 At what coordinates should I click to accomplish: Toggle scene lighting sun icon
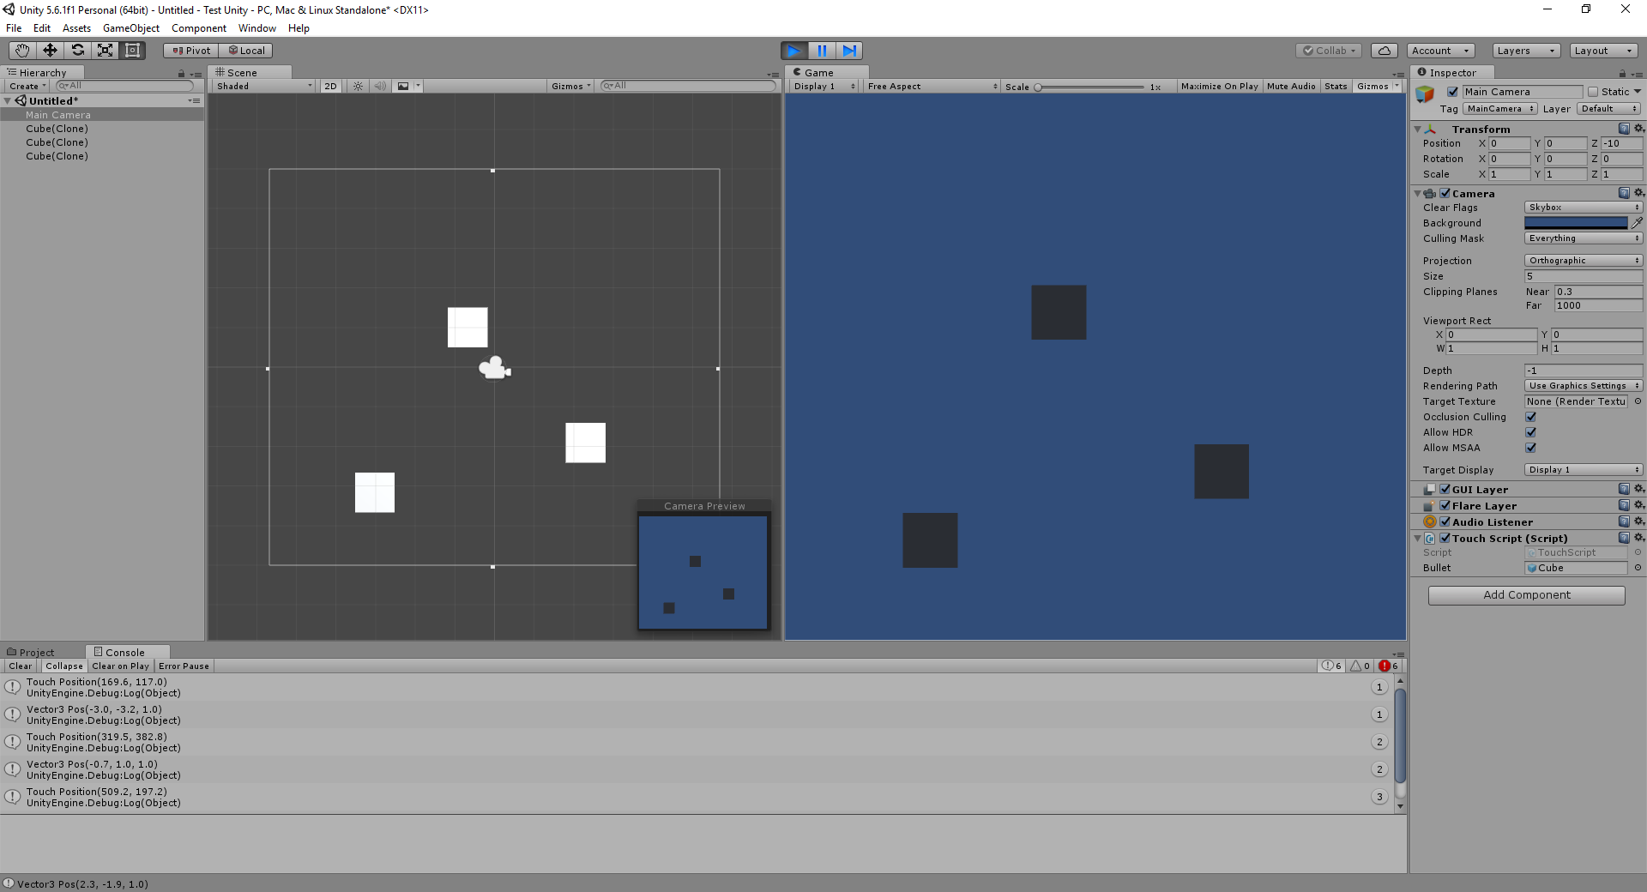[x=358, y=87]
